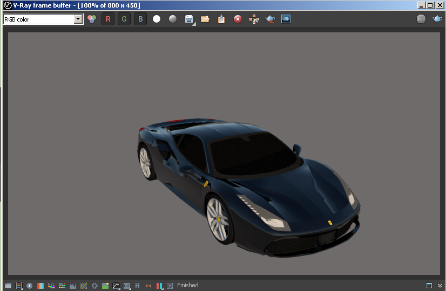The image size is (446, 291).
Task: Click the V-Ray logo in title bar
Action: 8,5
